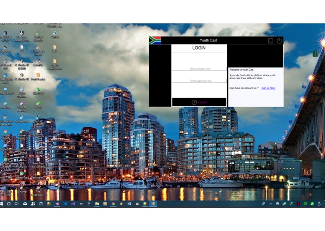Click the Log In button
Image resolution: width=325 pixels, height=231 pixels.
point(199,102)
